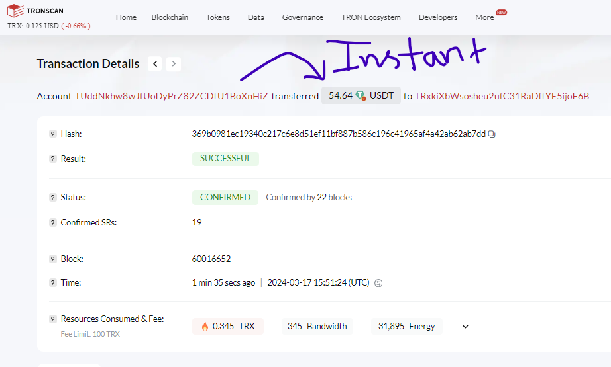
Task: Click 'Confirmed by 22 blocks' text
Action: (309, 198)
